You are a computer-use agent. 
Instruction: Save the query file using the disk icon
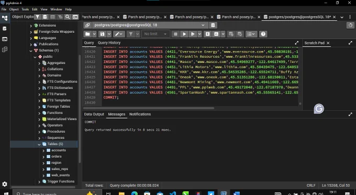coord(103,34)
